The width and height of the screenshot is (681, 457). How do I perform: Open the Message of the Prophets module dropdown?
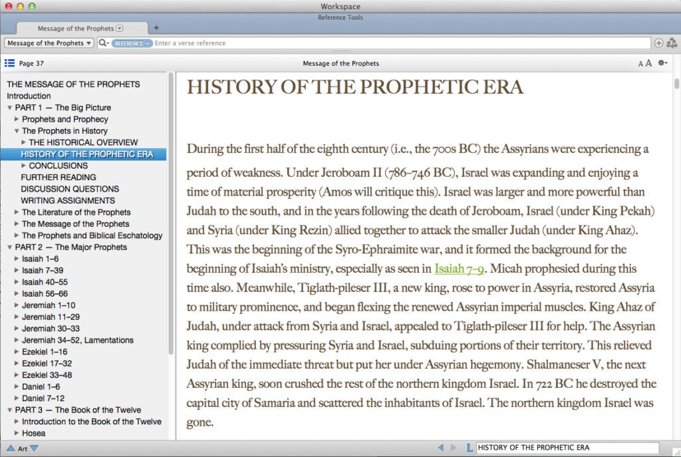49,43
